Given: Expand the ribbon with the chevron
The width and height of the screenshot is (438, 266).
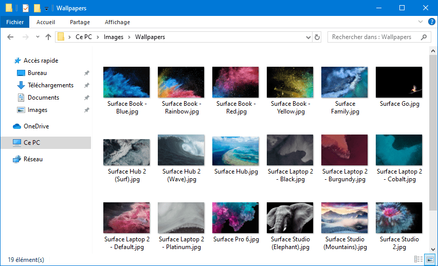Looking at the screenshot, I should point(420,22).
